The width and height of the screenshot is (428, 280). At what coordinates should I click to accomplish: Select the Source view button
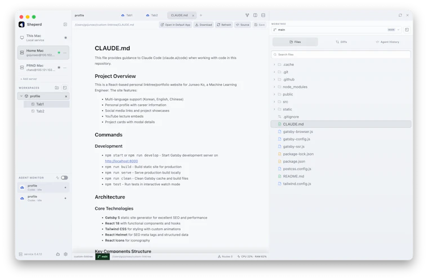[242, 25]
